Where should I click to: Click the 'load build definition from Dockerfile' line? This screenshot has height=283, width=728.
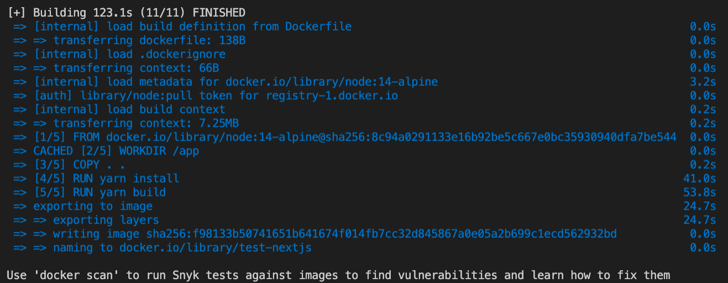pyautogui.click(x=192, y=26)
